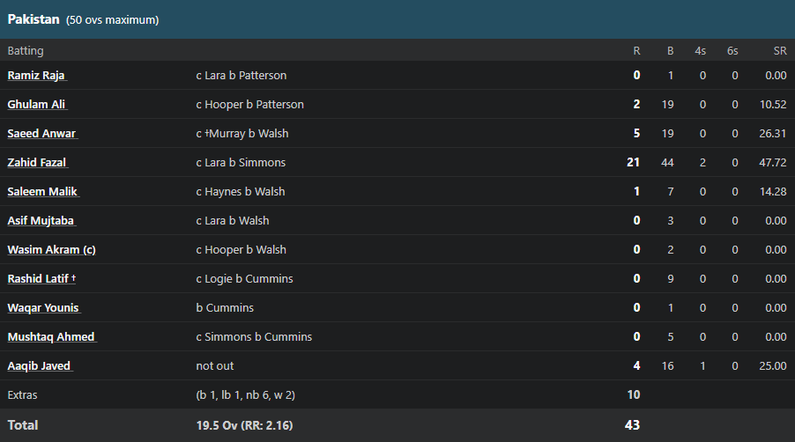Click the SR column header
Viewport: 795px width, 442px height.
click(780, 51)
